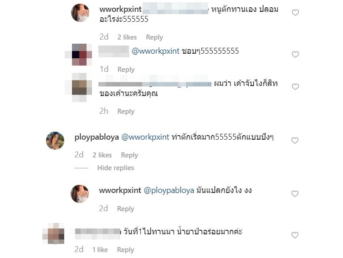This screenshot has width=343, height=258.
Task: Reply to the last comment with 1 like
Action: [x=126, y=250]
